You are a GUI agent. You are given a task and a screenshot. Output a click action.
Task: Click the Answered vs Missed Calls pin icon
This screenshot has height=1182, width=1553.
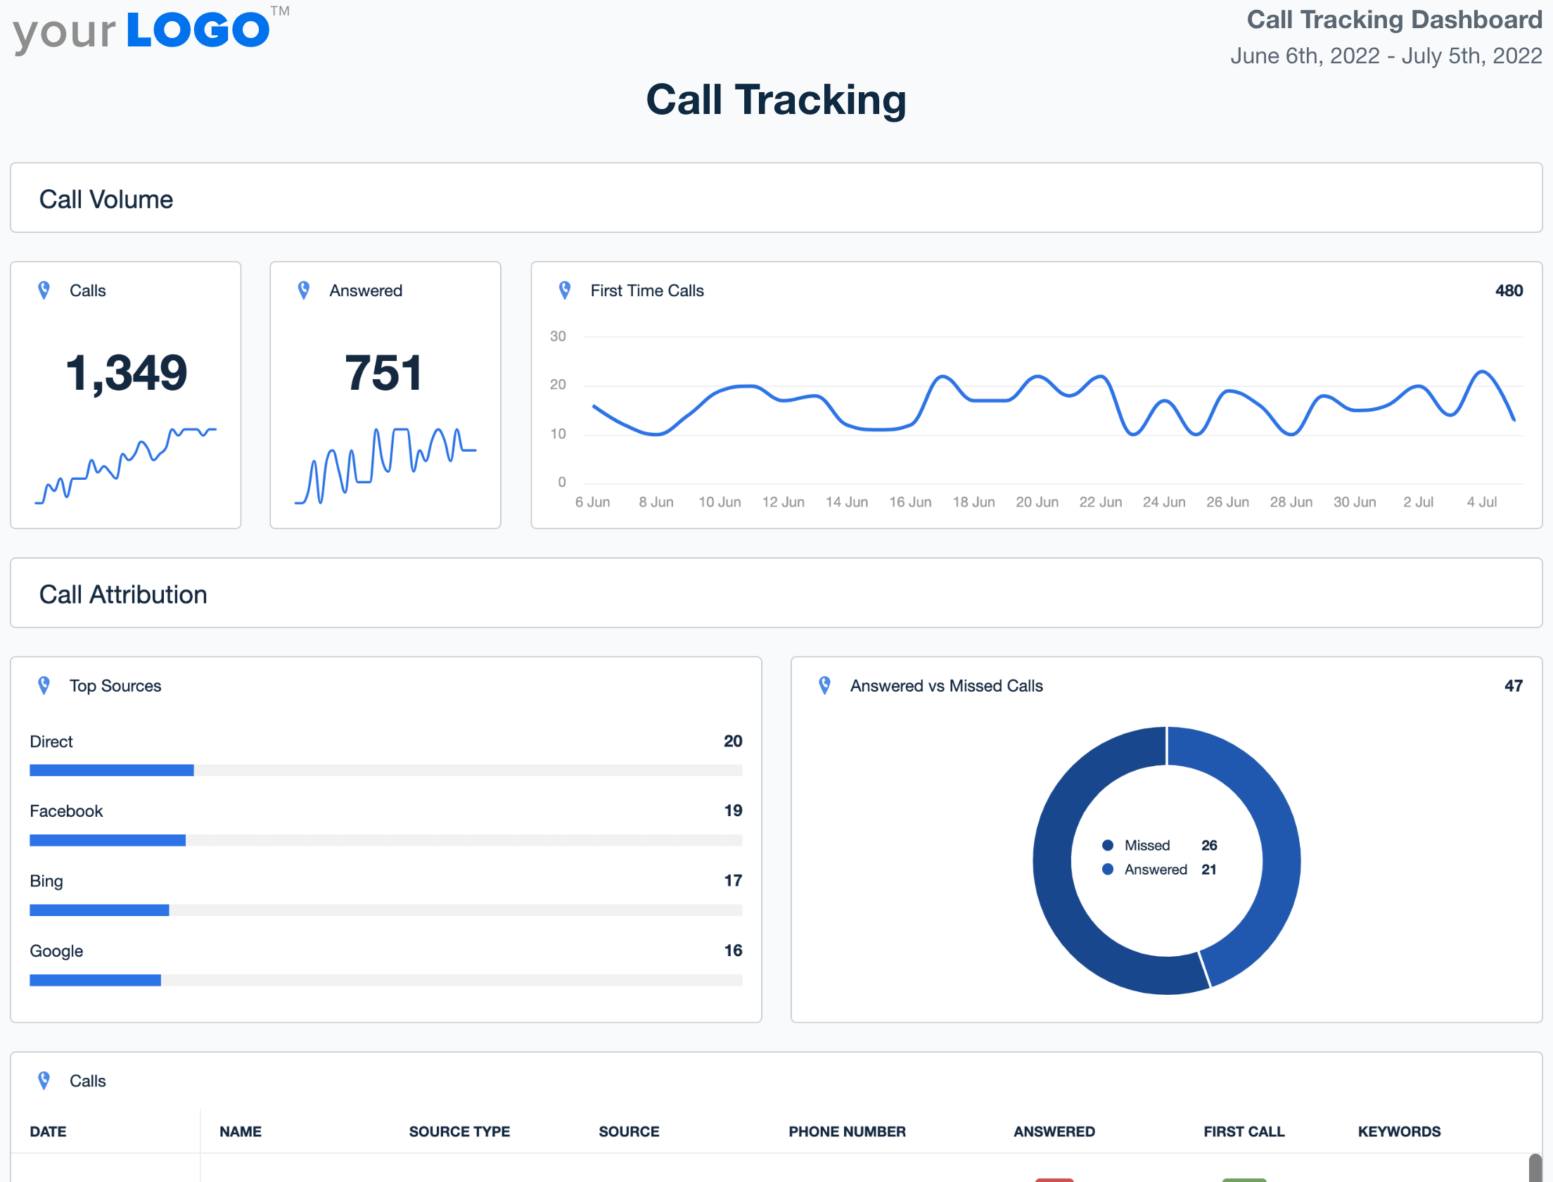pos(824,685)
